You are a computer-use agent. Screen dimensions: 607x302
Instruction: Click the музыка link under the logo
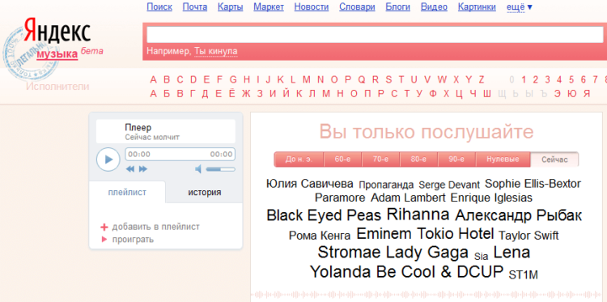[57, 54]
